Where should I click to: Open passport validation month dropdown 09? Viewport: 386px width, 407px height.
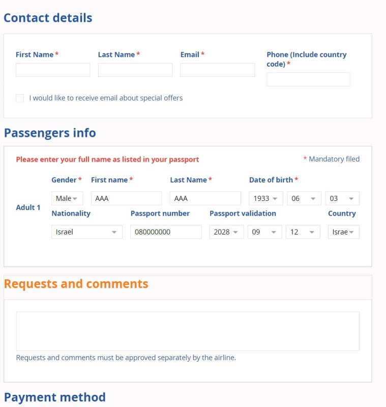[264, 232]
